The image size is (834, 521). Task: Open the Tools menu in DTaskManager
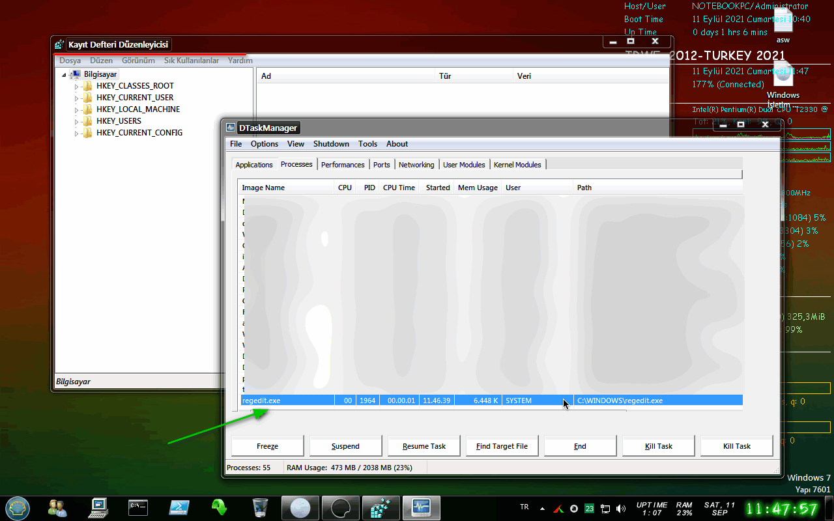pyautogui.click(x=367, y=144)
